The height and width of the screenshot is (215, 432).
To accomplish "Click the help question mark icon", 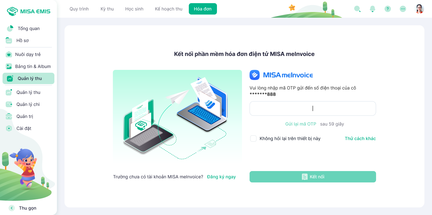I will (388, 9).
